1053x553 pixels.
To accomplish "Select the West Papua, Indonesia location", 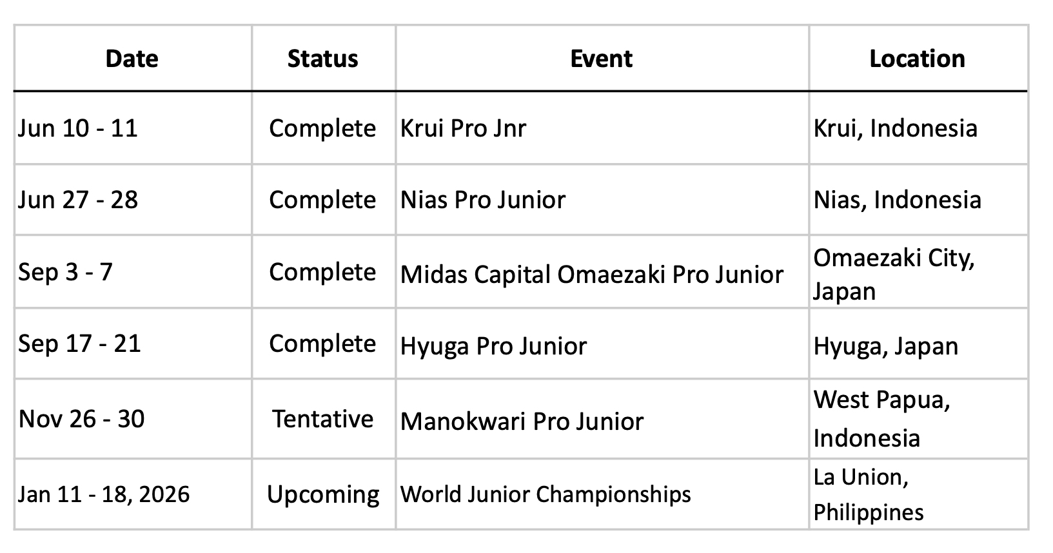I will click(x=881, y=419).
